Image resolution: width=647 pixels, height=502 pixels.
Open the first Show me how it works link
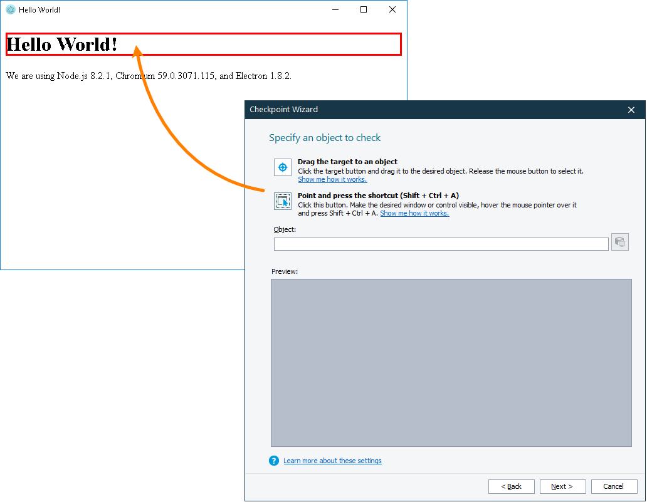(332, 179)
